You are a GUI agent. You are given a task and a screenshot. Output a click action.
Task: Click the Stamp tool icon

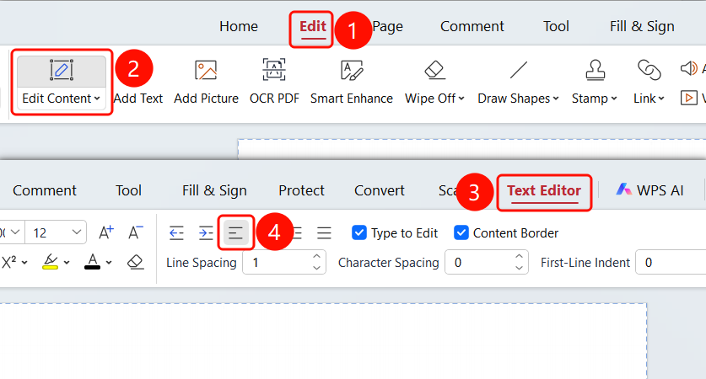(595, 70)
